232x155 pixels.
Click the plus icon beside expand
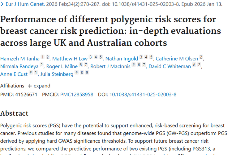click(x=30, y=86)
